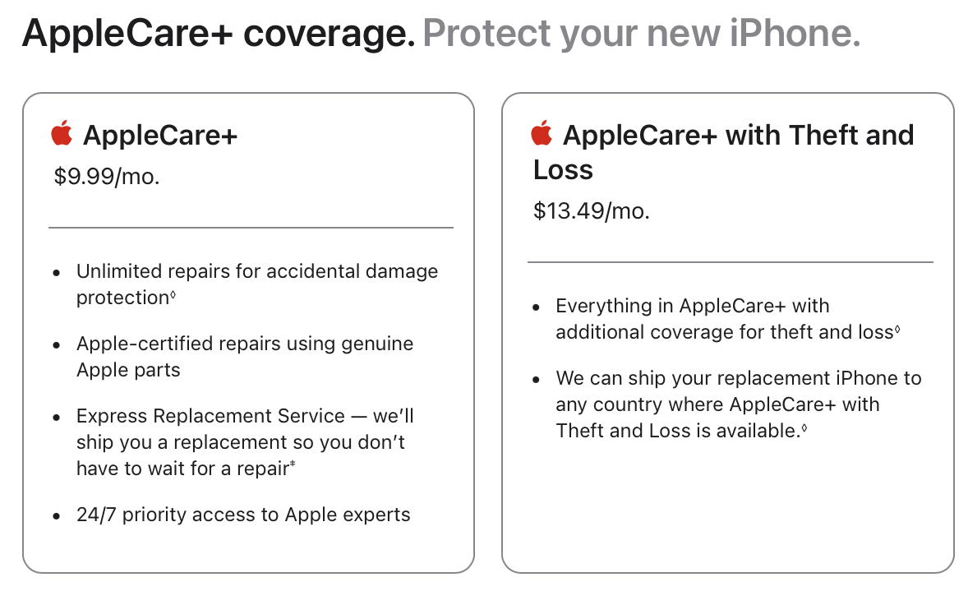This screenshot has width=968, height=605.
Task: Click the 'AppleCare+ coverage.' heading
Action: [219, 34]
